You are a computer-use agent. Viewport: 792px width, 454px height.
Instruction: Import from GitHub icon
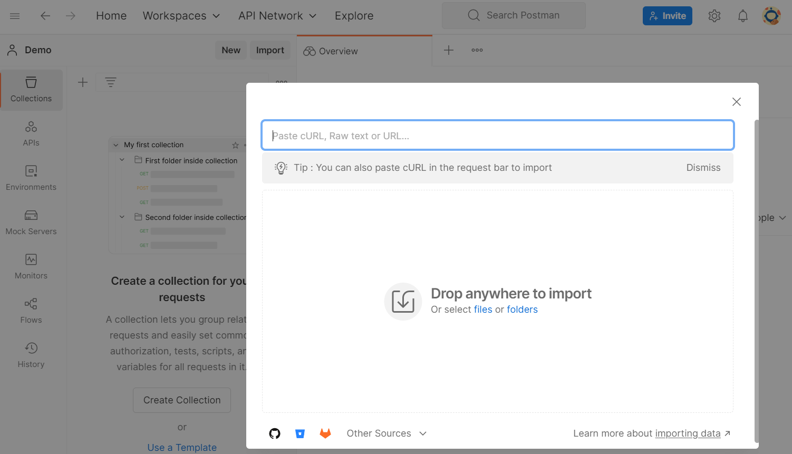tap(275, 433)
